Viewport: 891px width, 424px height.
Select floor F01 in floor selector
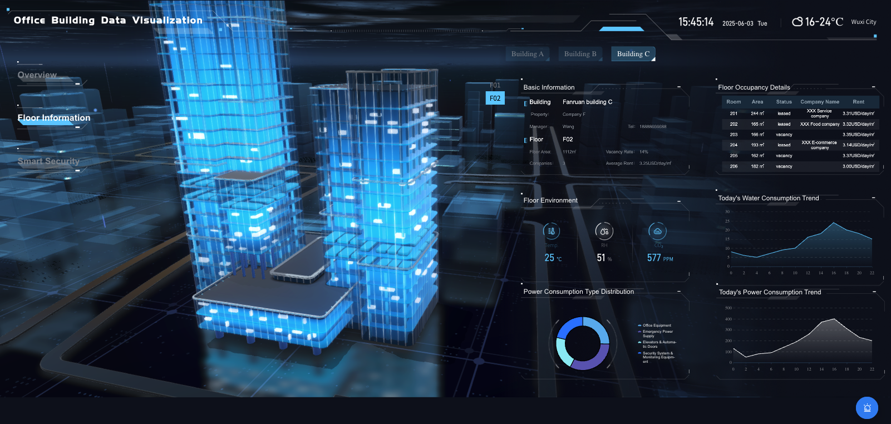pos(495,86)
